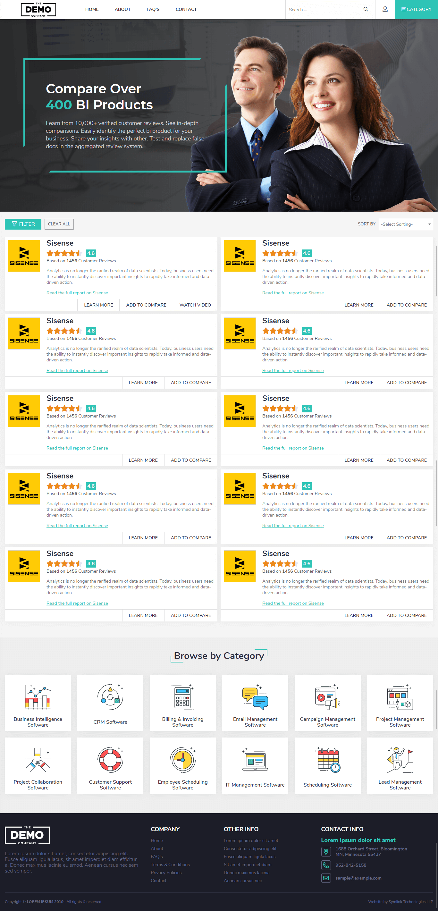The height and width of the screenshot is (911, 438).
Task: Open footer Privacy Policies link
Action: tap(166, 873)
